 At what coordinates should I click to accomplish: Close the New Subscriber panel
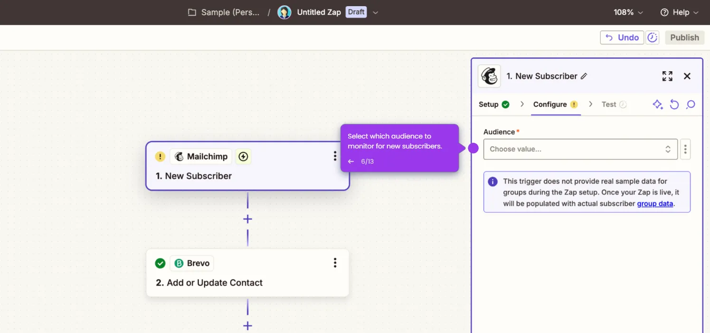point(687,76)
